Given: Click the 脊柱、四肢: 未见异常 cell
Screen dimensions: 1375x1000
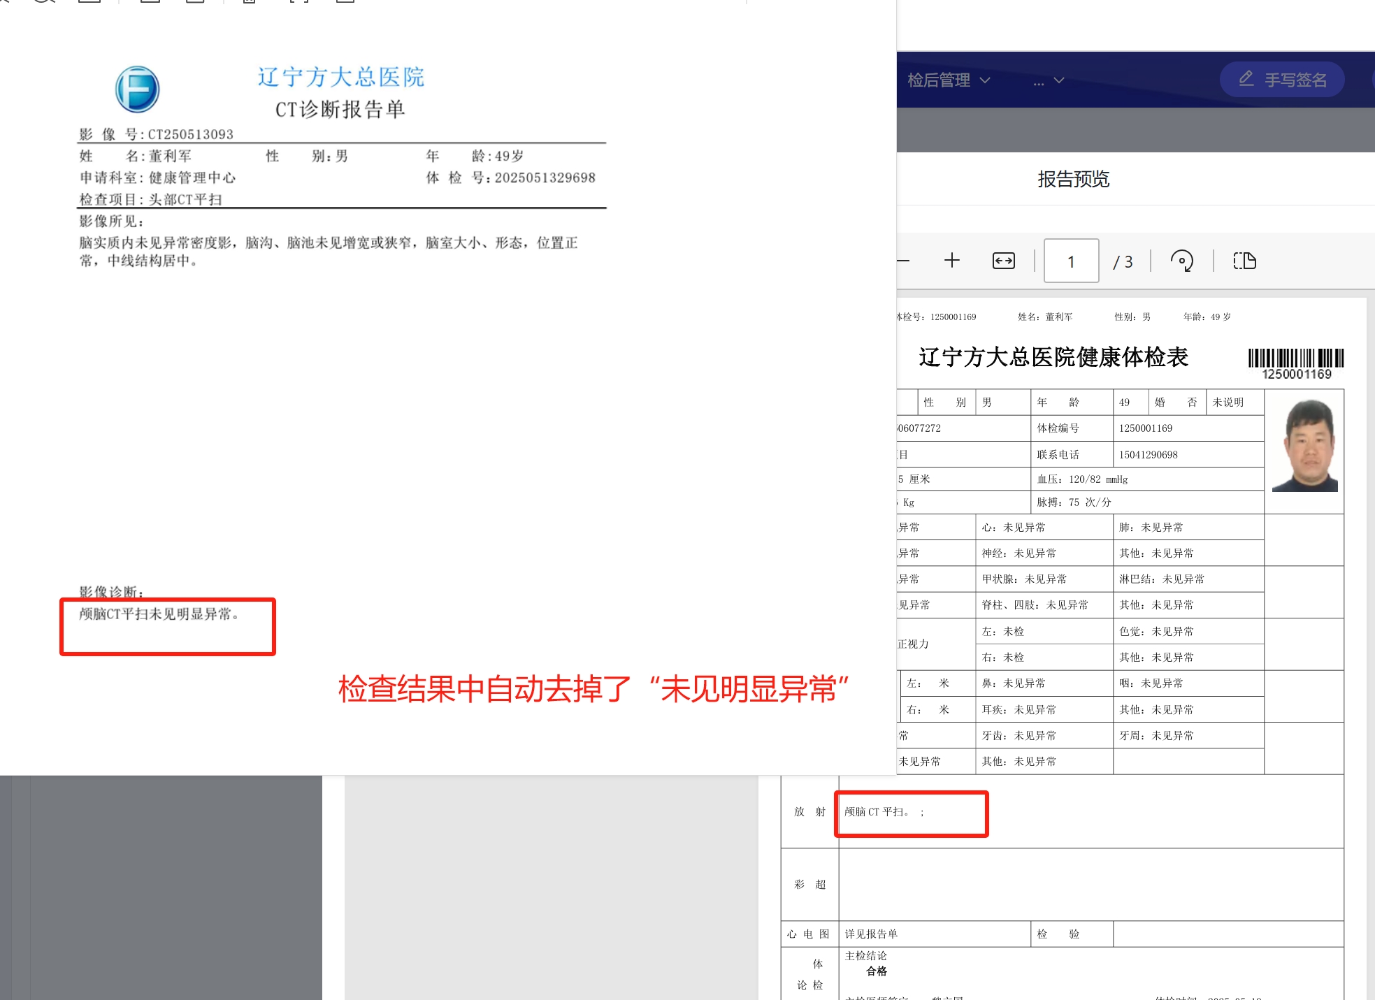Looking at the screenshot, I should pos(1044,604).
